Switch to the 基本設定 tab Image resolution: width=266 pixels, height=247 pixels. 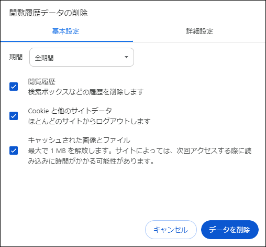tap(66, 31)
